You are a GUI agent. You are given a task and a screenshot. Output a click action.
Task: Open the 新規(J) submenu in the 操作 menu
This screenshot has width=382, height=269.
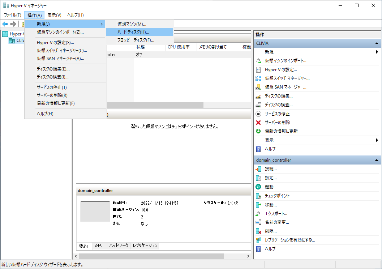point(65,24)
